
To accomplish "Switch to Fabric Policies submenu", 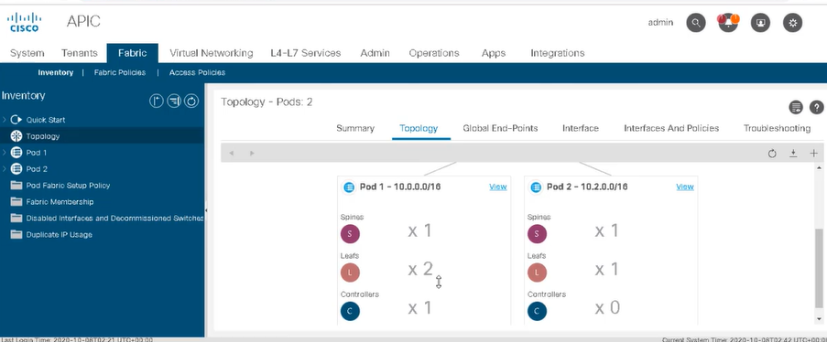I will pos(120,73).
